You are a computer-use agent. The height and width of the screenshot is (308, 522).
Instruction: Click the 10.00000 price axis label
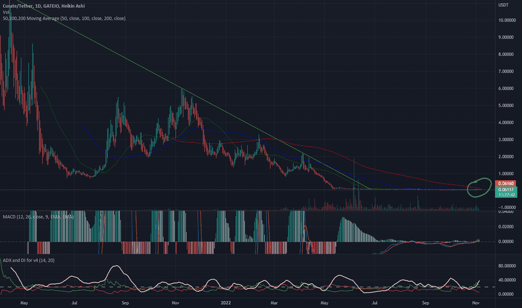tap(507, 20)
